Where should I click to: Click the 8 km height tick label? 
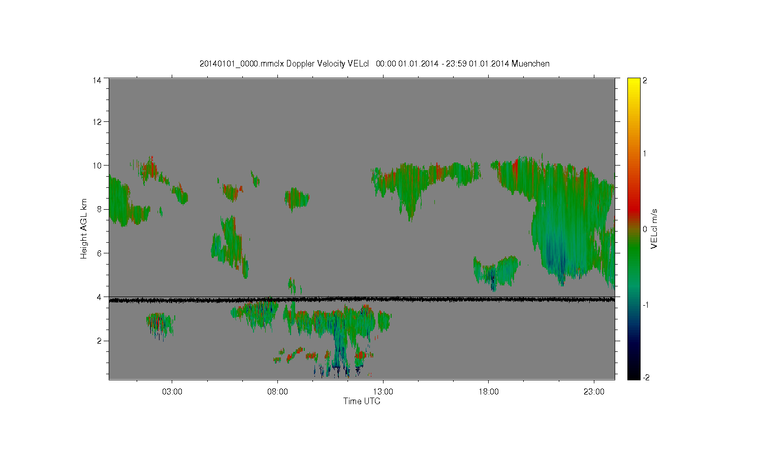(99, 209)
